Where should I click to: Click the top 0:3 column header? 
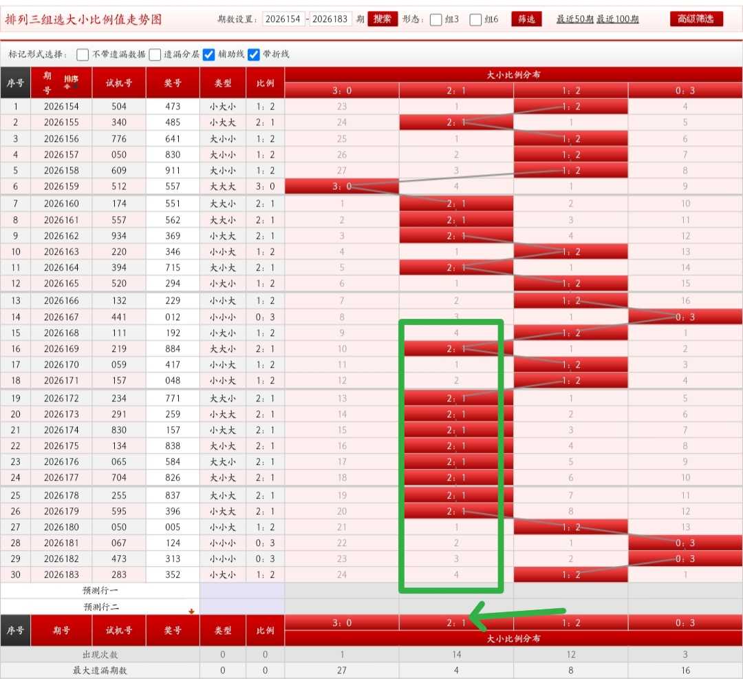click(685, 91)
